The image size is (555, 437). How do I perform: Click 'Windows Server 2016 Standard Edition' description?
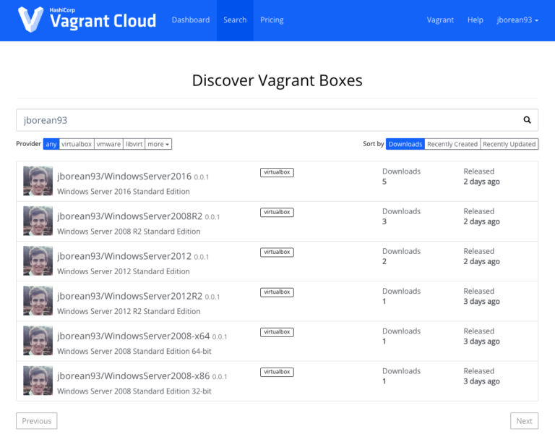[x=124, y=192]
